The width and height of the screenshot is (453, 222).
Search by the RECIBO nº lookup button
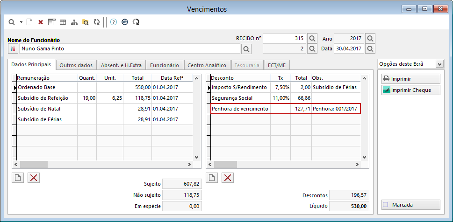click(312, 38)
